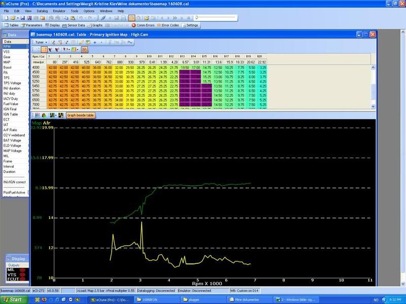Click the minus decrease-value icon in the table toolbar
Image resolution: width=406 pixels, height=304 pixels.
[101, 42]
